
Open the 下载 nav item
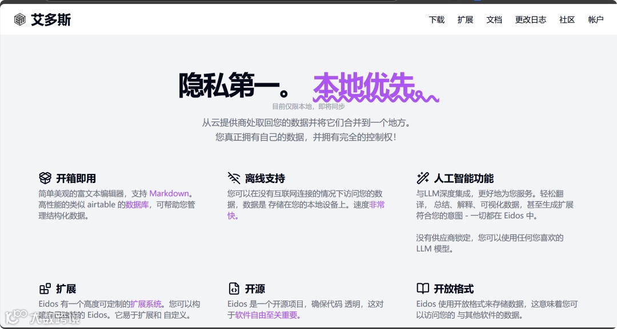[436, 19]
